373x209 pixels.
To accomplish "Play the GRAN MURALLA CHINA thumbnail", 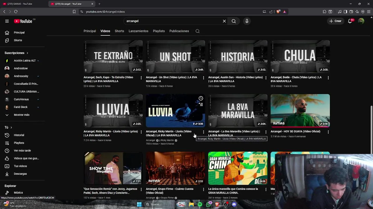I will click(x=238, y=168).
